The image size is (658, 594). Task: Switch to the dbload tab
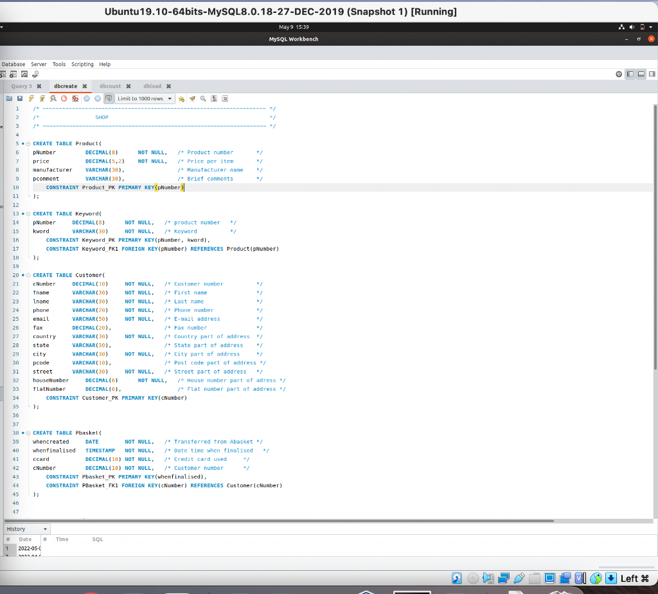(x=153, y=85)
